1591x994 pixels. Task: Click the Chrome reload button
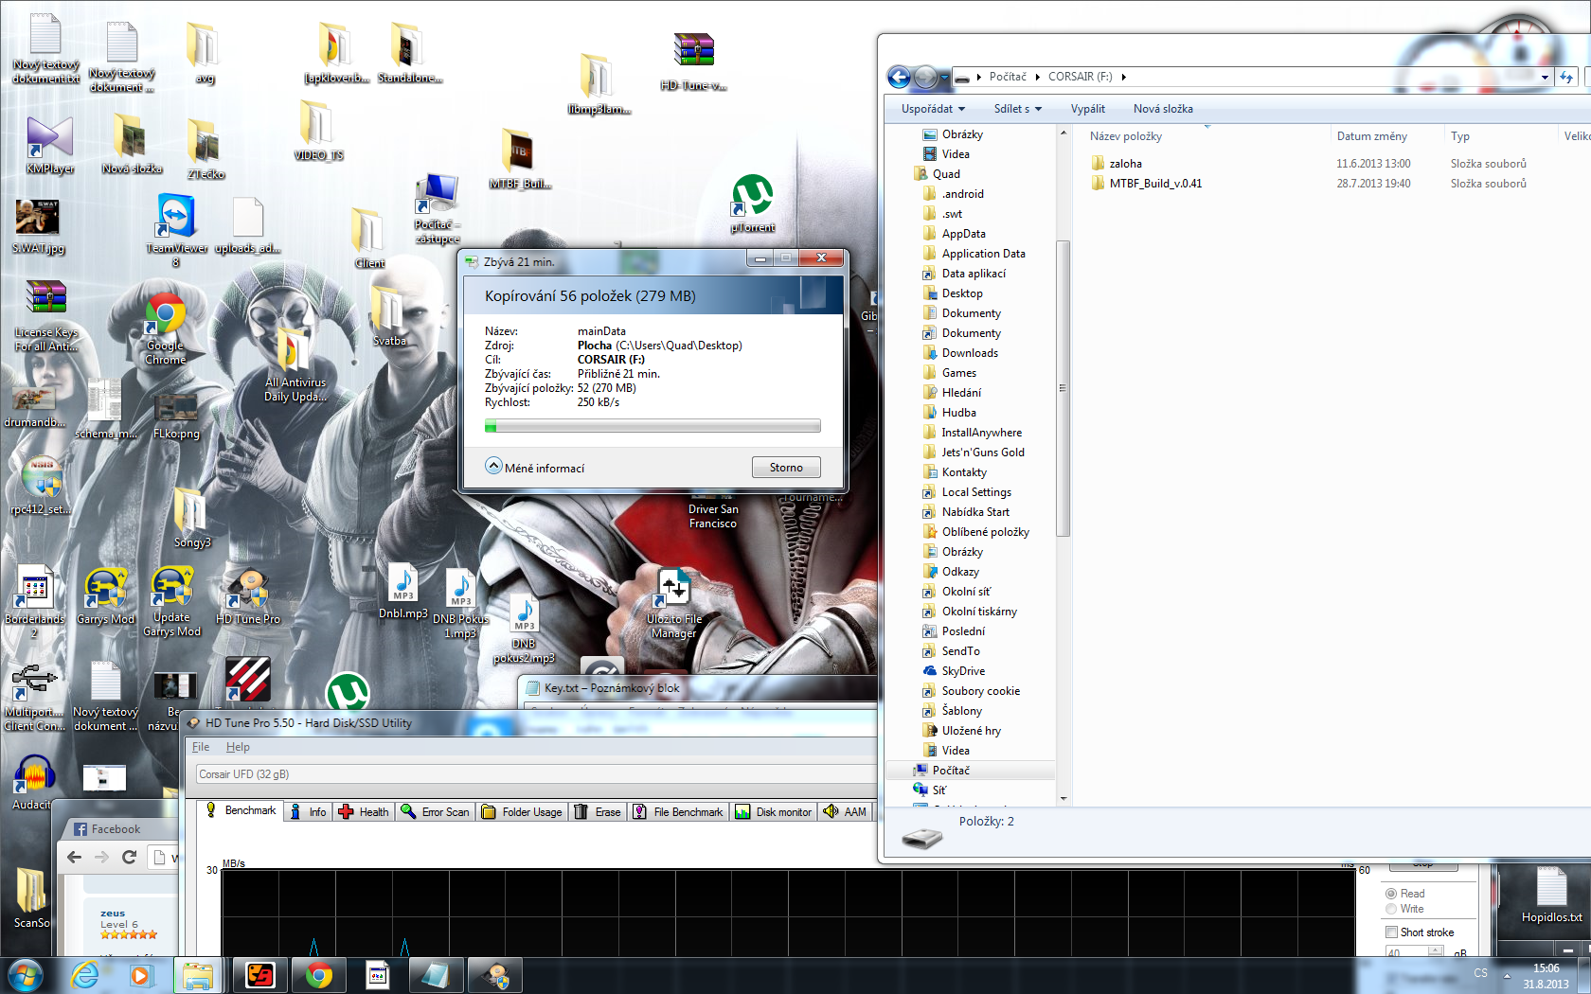(x=130, y=858)
